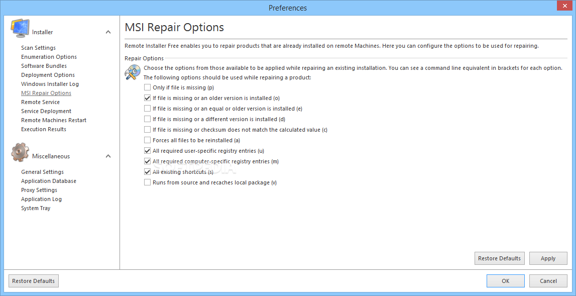The image size is (576, 296).
Task: Collapse the Miscellaneous section chevron
Action: coord(108,156)
